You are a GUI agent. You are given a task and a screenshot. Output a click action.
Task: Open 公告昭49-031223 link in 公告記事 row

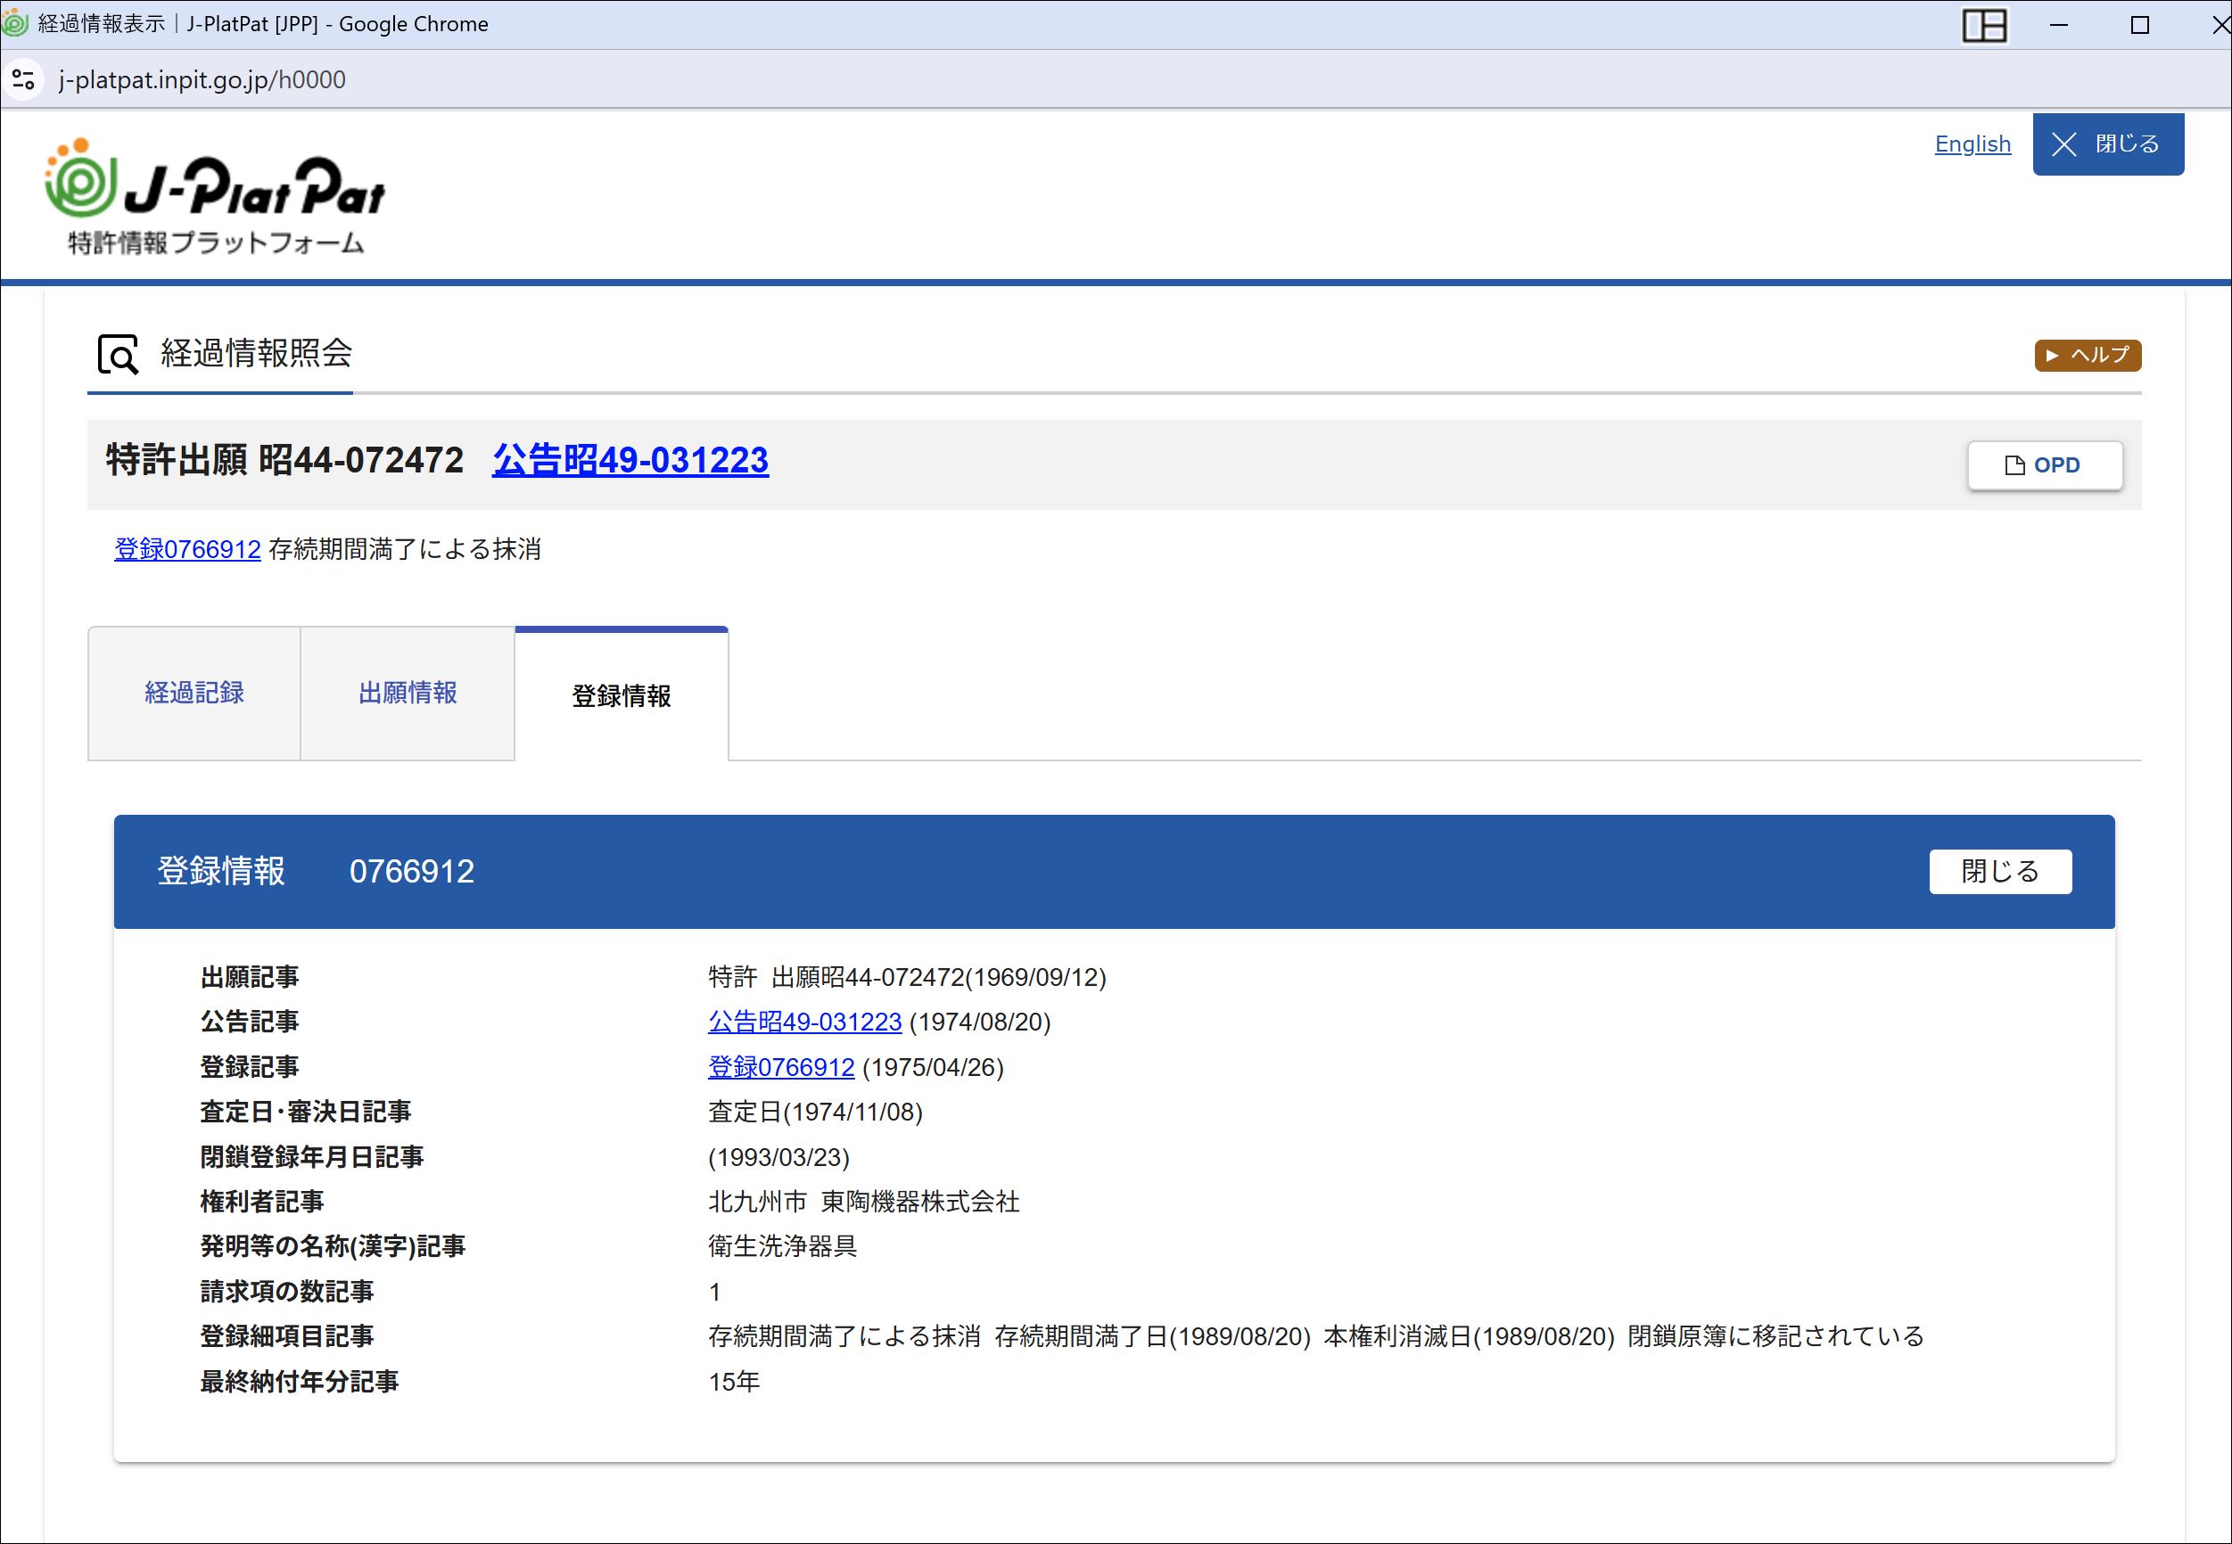pos(805,1022)
